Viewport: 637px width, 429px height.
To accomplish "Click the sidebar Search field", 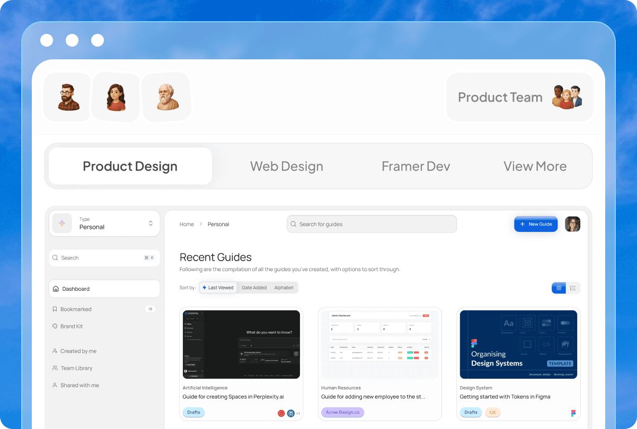I will coord(104,258).
